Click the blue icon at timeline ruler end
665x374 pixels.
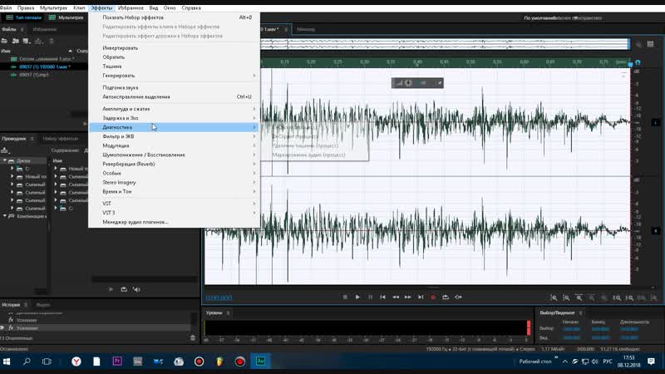pos(638,62)
